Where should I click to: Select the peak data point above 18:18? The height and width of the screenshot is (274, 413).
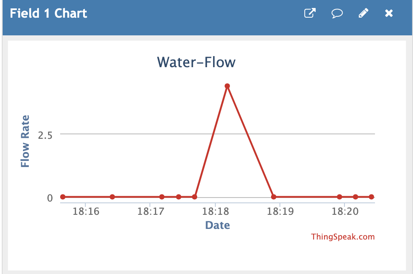point(227,86)
